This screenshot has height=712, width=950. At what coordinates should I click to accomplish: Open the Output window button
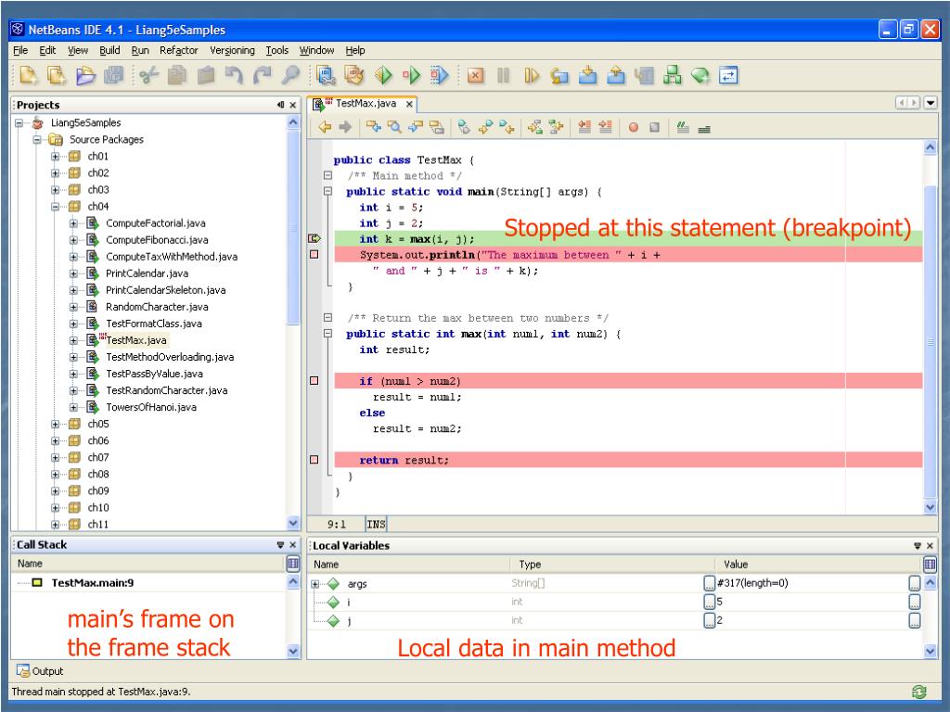tap(40, 671)
